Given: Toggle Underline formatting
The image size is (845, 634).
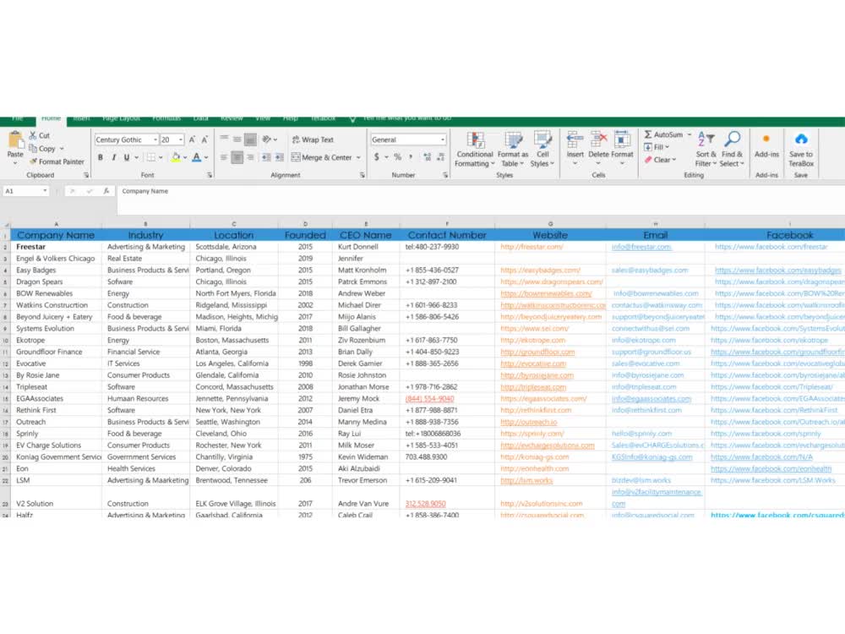Looking at the screenshot, I should click(127, 157).
